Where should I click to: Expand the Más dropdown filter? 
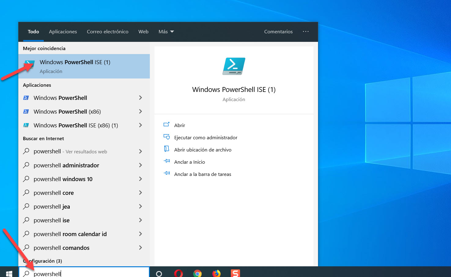click(x=166, y=32)
